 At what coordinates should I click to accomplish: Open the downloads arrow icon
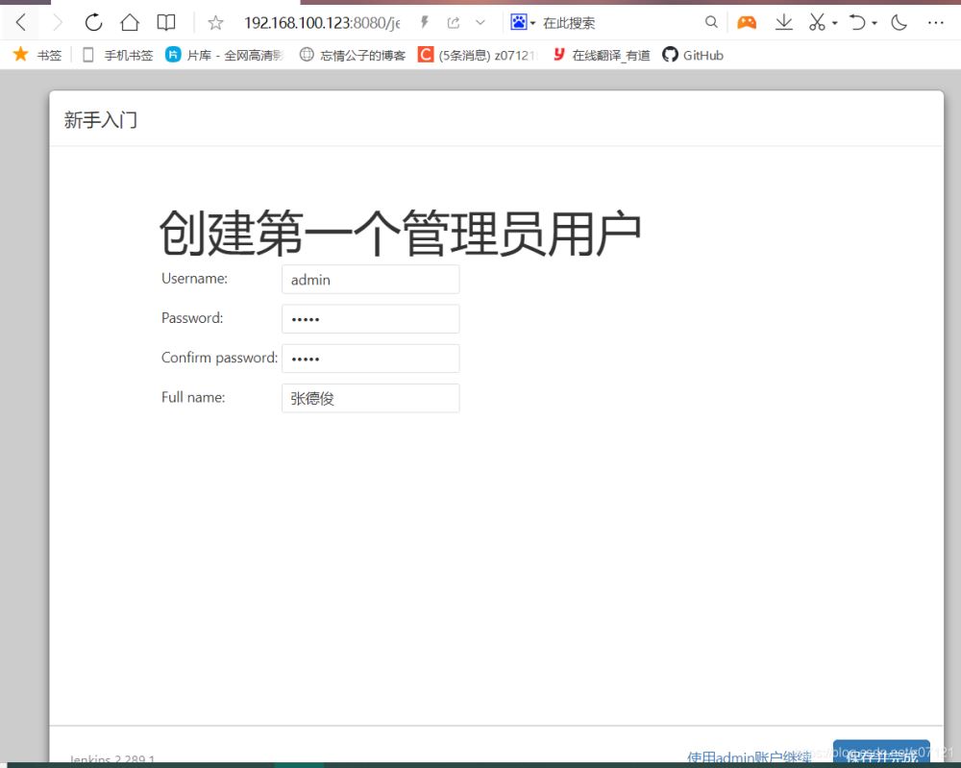(x=784, y=22)
